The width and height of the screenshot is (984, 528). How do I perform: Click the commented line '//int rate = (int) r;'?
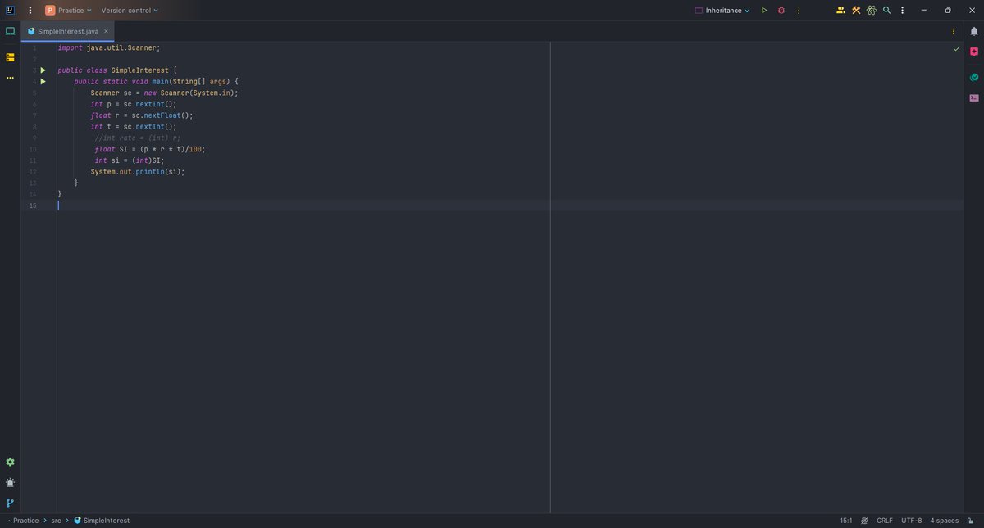pos(138,138)
